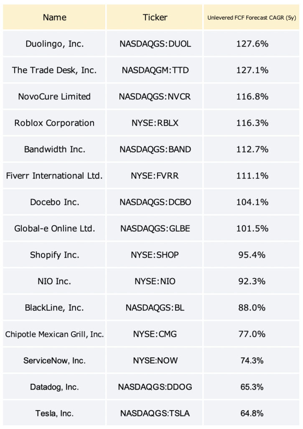Select Unlevered FCF Forecast CAGR header
This screenshot has height=429, width=303.
click(252, 17)
